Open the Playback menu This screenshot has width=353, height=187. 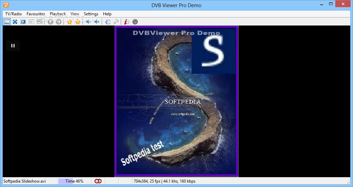[x=58, y=14]
